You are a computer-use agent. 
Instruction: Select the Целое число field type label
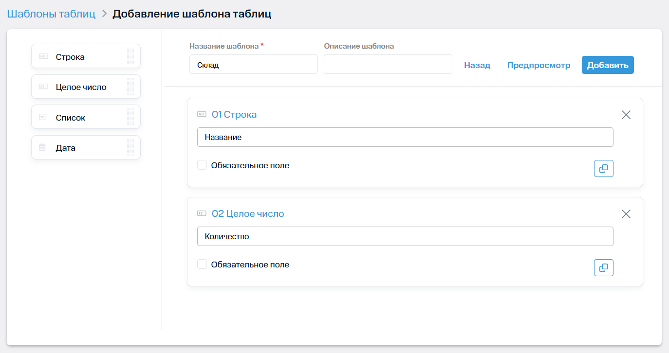[81, 88]
